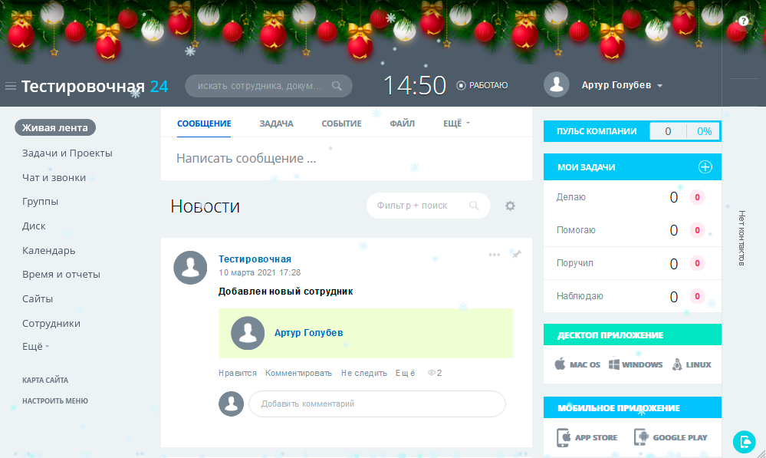Open news feed settings via the gear icon
This screenshot has height=458, width=766.
tap(509, 206)
